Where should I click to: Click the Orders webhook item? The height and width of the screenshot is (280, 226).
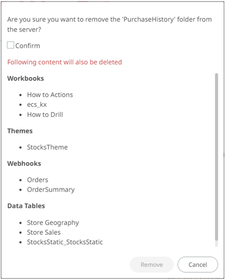coord(37,180)
